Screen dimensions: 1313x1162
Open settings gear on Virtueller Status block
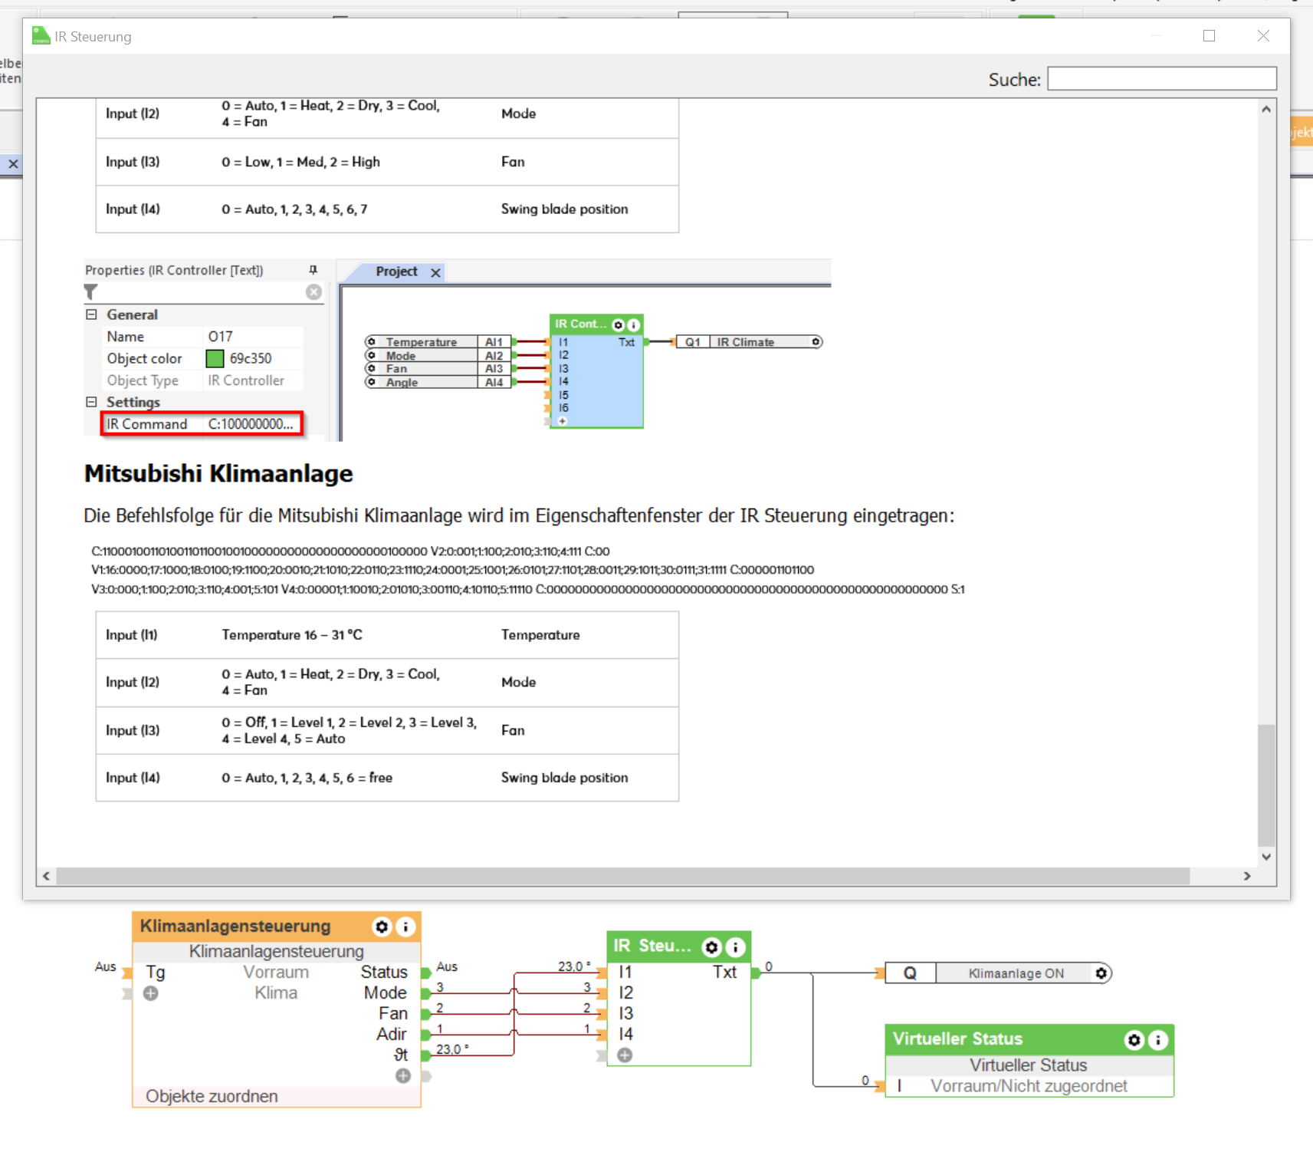click(1134, 1039)
